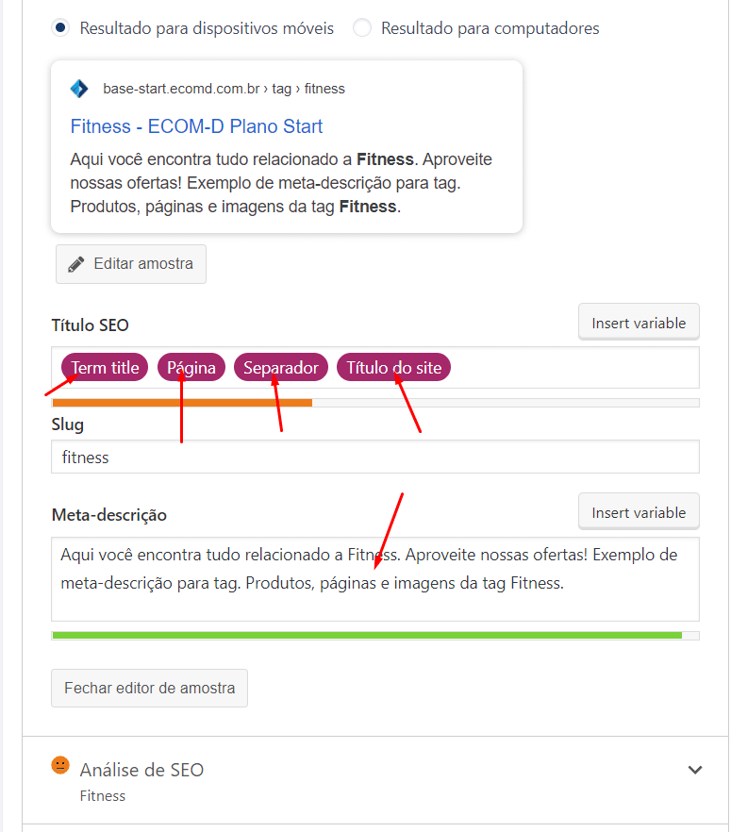Open Insert variable for Meta-descrição

[x=639, y=512]
